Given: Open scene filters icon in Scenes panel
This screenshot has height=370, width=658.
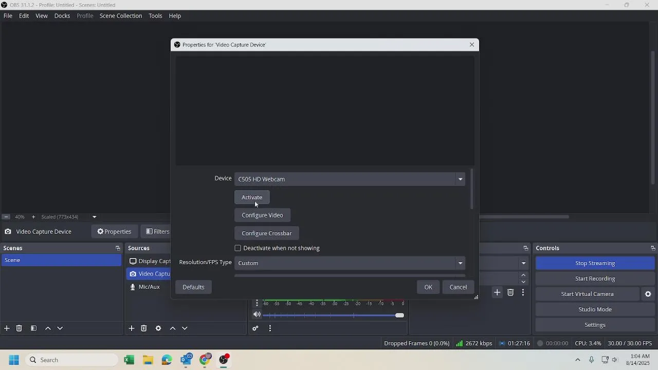Looking at the screenshot, I should (33, 328).
